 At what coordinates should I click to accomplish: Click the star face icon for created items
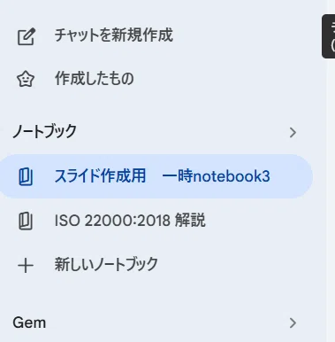(x=26, y=80)
